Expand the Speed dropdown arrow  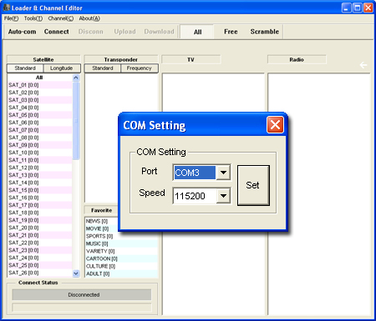pos(223,196)
